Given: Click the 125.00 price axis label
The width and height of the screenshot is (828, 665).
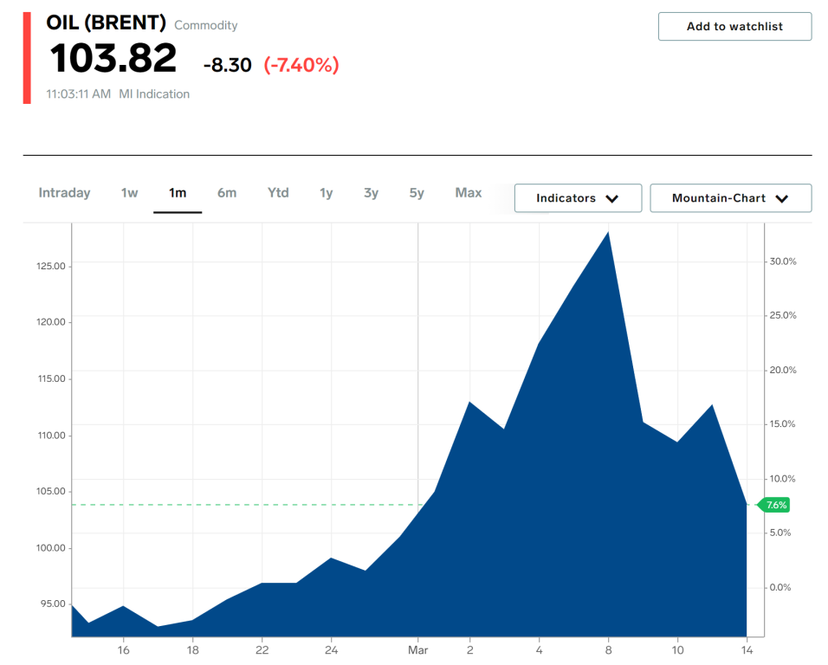Looking at the screenshot, I should coord(51,266).
